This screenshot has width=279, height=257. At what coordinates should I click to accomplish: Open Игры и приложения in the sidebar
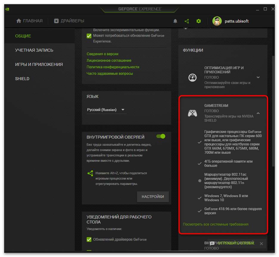click(x=39, y=64)
